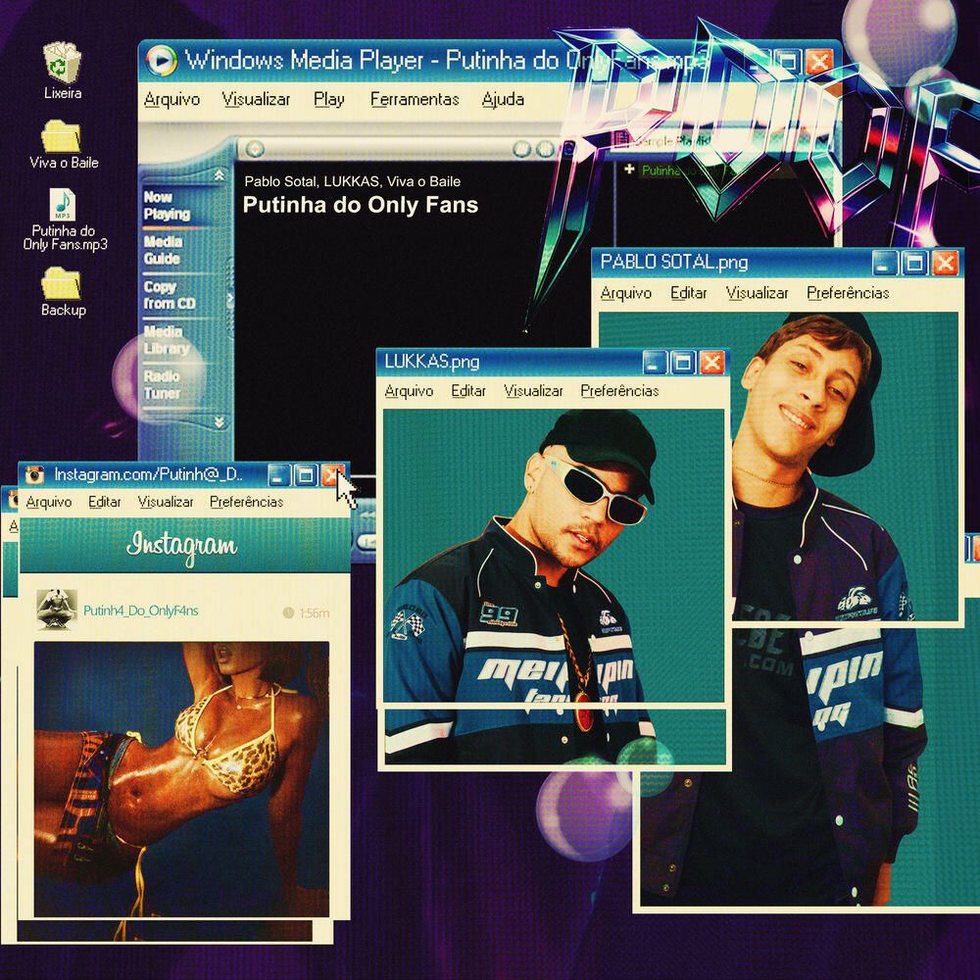
Task: Minimize the Instagram window
Action: click(279, 475)
